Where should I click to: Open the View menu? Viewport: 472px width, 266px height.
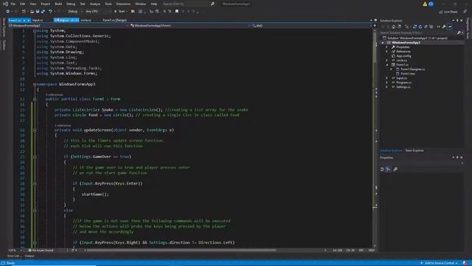click(33, 4)
